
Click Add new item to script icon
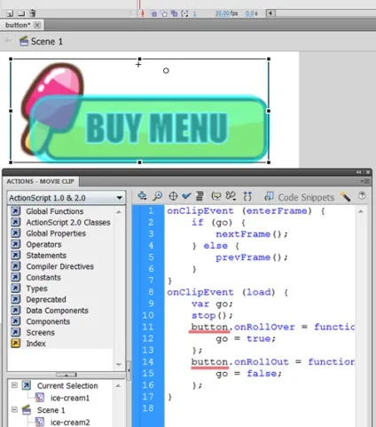click(x=142, y=196)
